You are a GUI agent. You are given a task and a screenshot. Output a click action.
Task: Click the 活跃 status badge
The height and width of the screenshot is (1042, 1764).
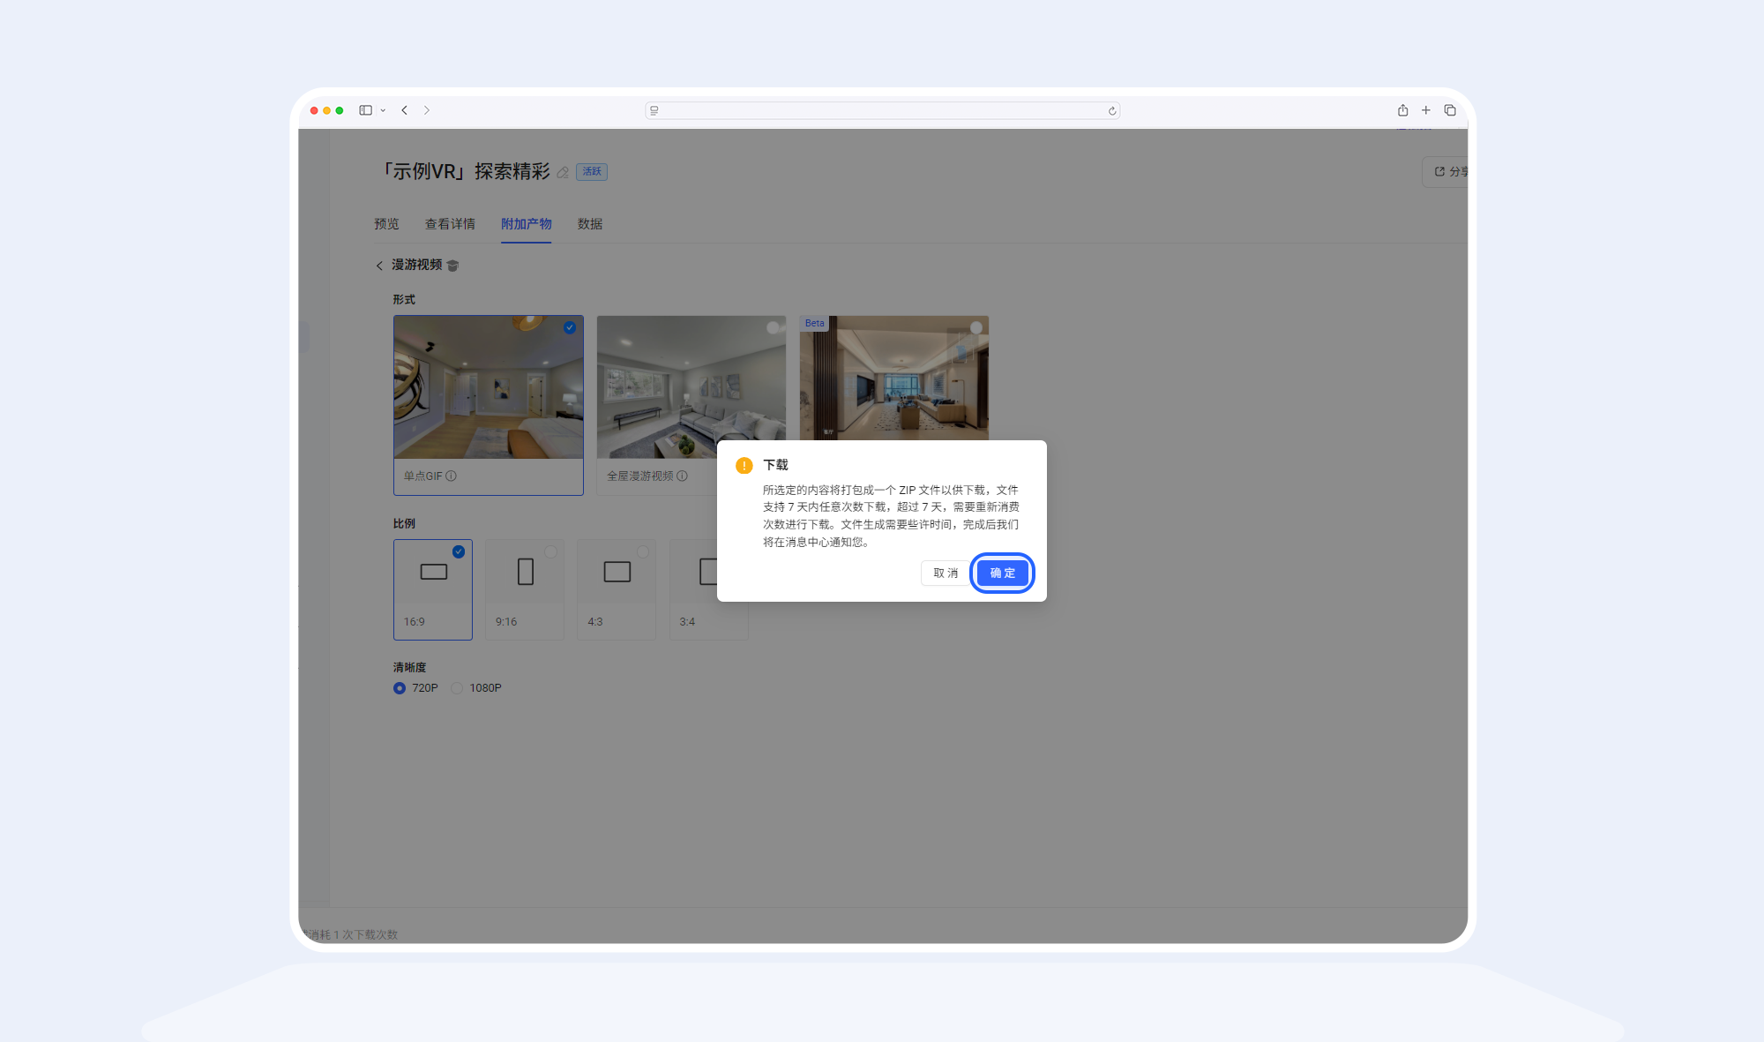pyautogui.click(x=592, y=171)
